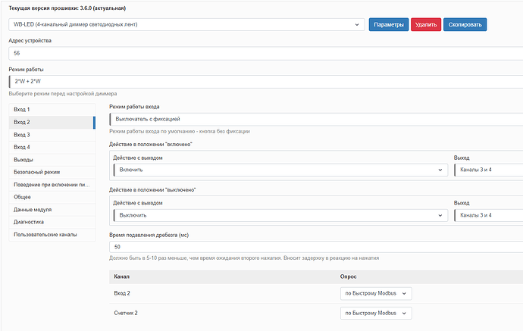Click the debounce time field with value 50

316,247
